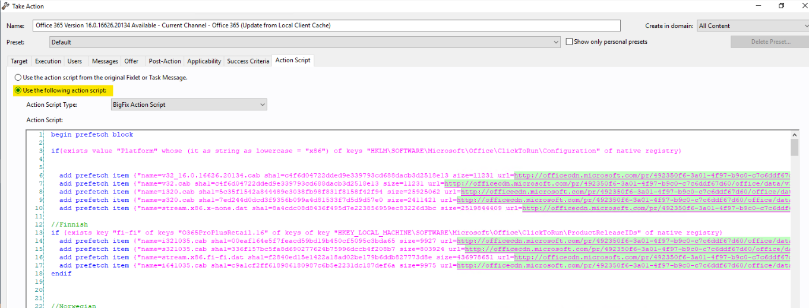Click line number 1 in the editor gutter
The width and height of the screenshot is (809, 308).
tap(41, 135)
